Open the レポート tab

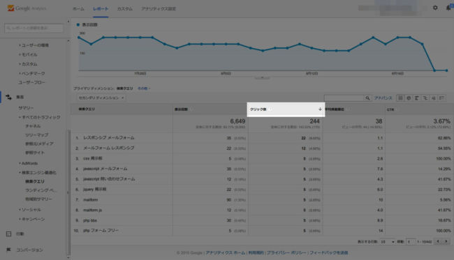click(x=101, y=8)
